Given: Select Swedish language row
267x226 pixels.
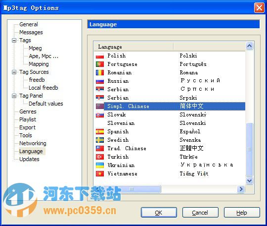Looking at the screenshot, I should [x=170, y=140].
